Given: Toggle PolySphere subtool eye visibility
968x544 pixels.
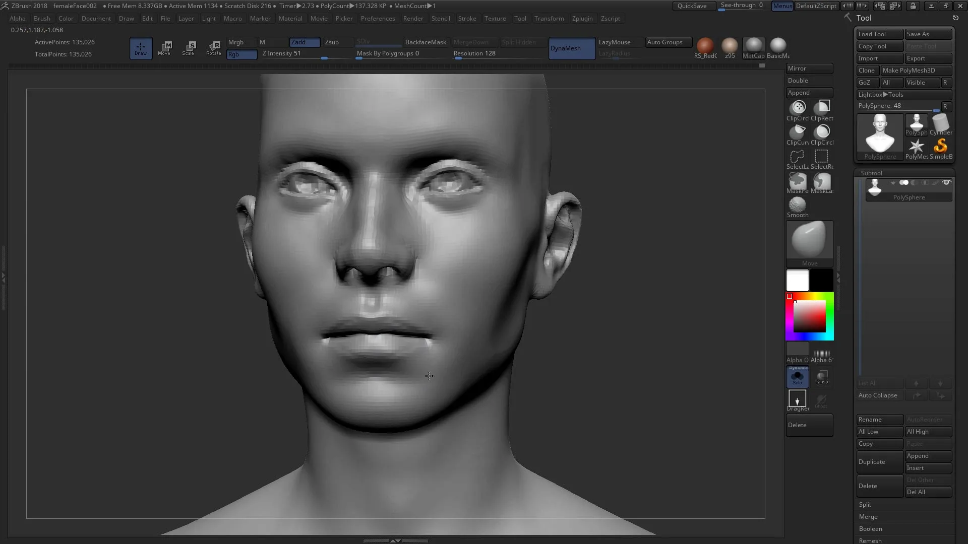Looking at the screenshot, I should coord(946,182).
